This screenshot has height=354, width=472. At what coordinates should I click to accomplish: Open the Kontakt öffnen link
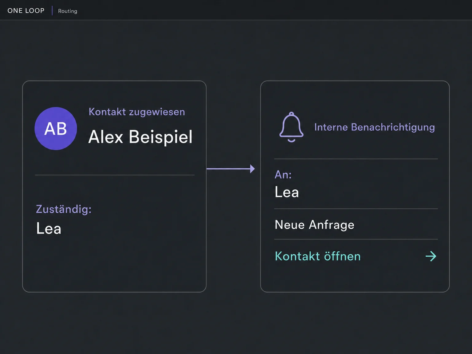pos(318,256)
